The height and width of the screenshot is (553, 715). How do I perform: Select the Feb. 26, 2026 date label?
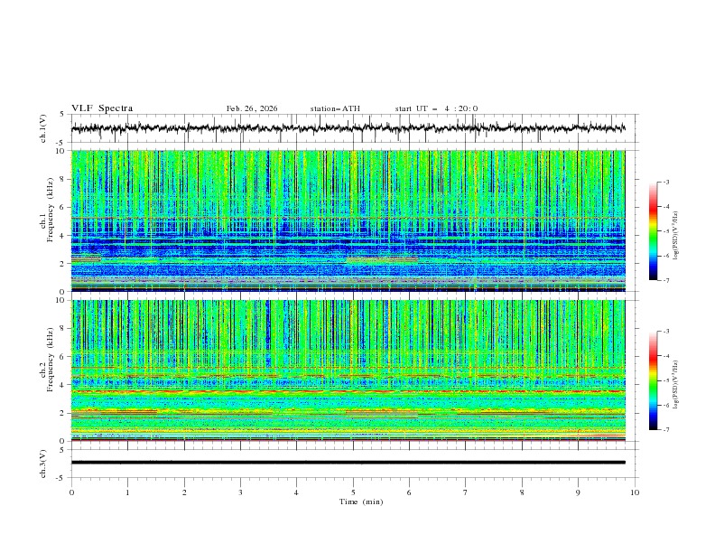(x=252, y=108)
